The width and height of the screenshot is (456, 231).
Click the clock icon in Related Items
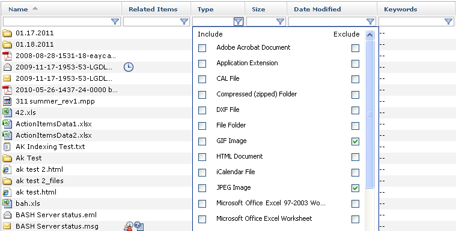click(x=128, y=67)
